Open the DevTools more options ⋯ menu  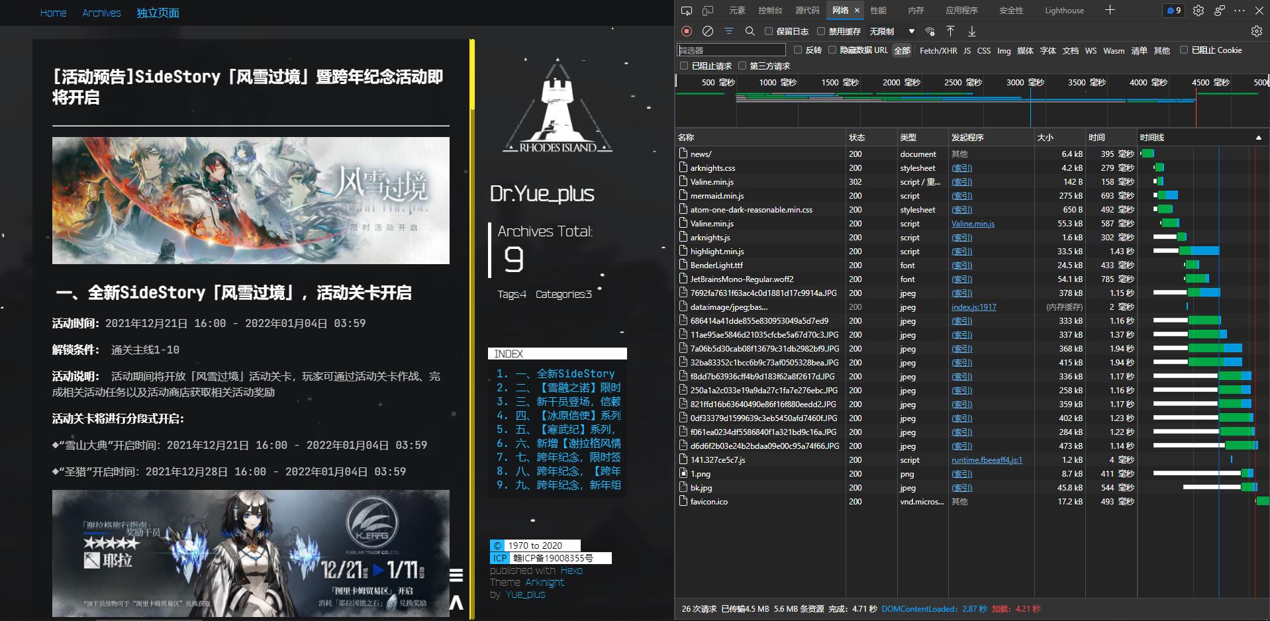coord(1240,11)
